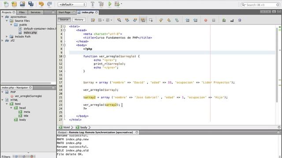
Task: Create a new file from main toolbar
Action: [x=6, y=4]
